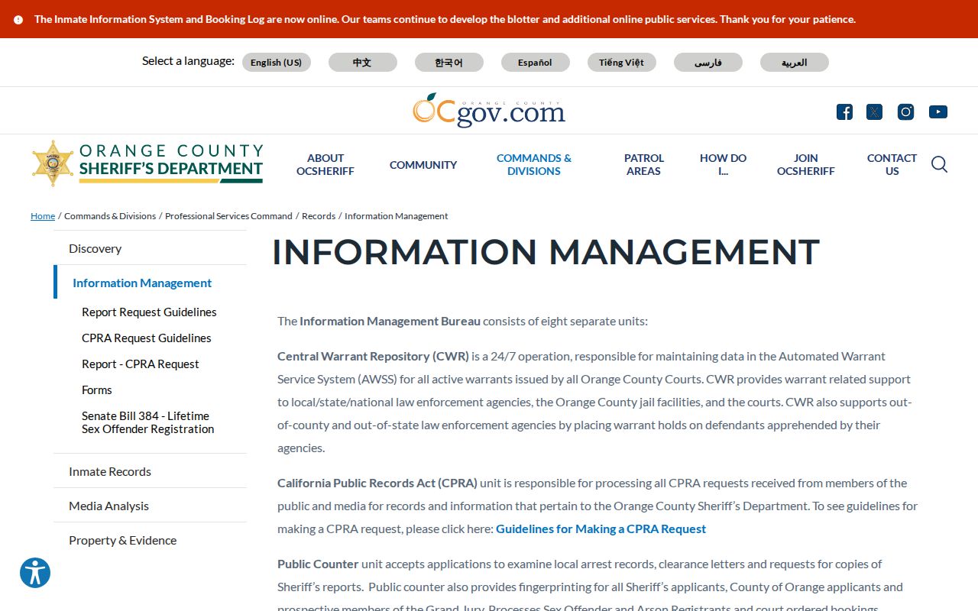The width and height of the screenshot is (978, 611).
Task: Switch language to العربية
Action: [x=795, y=63]
